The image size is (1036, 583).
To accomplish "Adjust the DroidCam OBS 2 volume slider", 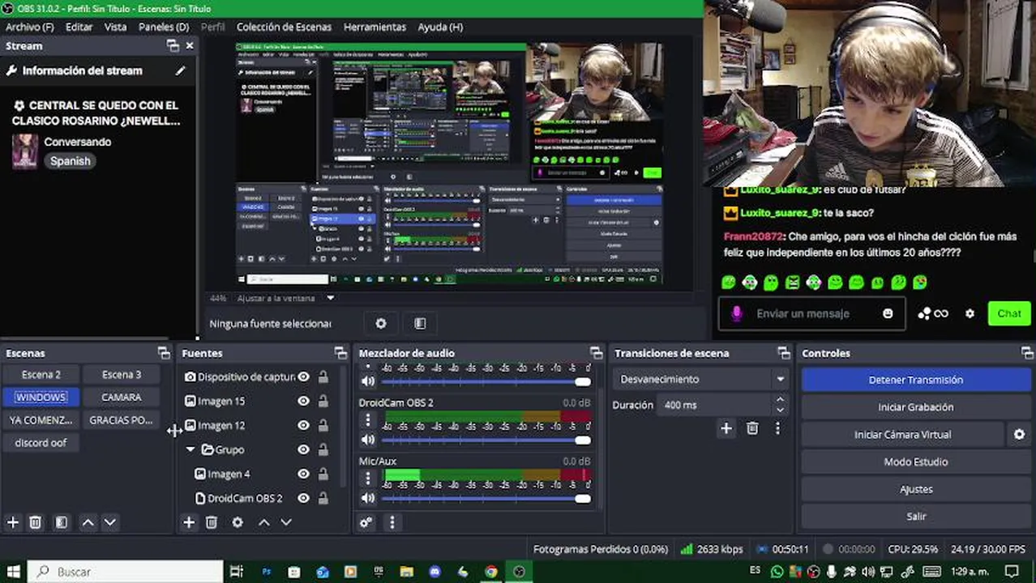I will (x=486, y=440).
